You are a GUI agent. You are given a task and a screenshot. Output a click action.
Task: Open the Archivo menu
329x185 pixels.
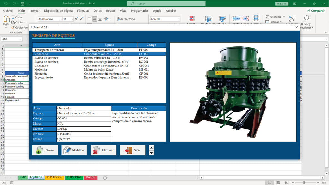[8, 11]
